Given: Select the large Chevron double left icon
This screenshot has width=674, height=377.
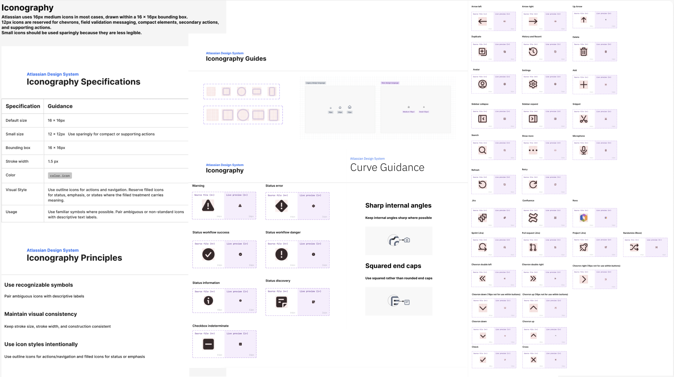Looking at the screenshot, I should tap(482, 279).
